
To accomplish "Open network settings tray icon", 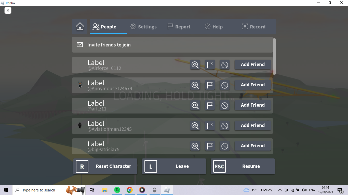I will point(292,190).
